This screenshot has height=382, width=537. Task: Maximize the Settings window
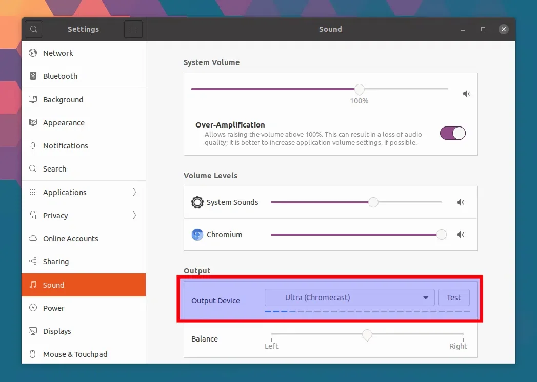(483, 29)
